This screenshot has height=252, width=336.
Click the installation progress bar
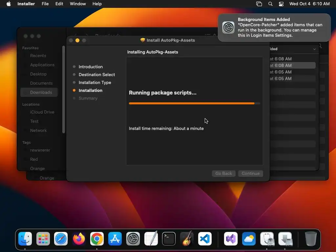pyautogui.click(x=195, y=103)
